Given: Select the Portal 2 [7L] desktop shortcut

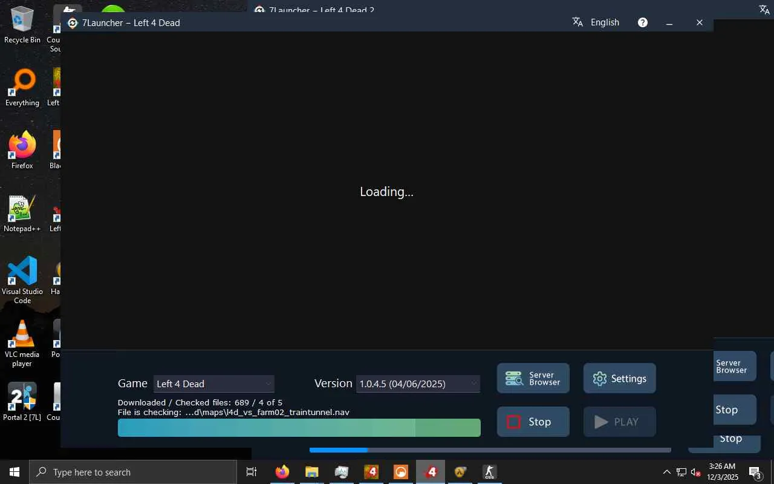Looking at the screenshot, I should [22, 401].
